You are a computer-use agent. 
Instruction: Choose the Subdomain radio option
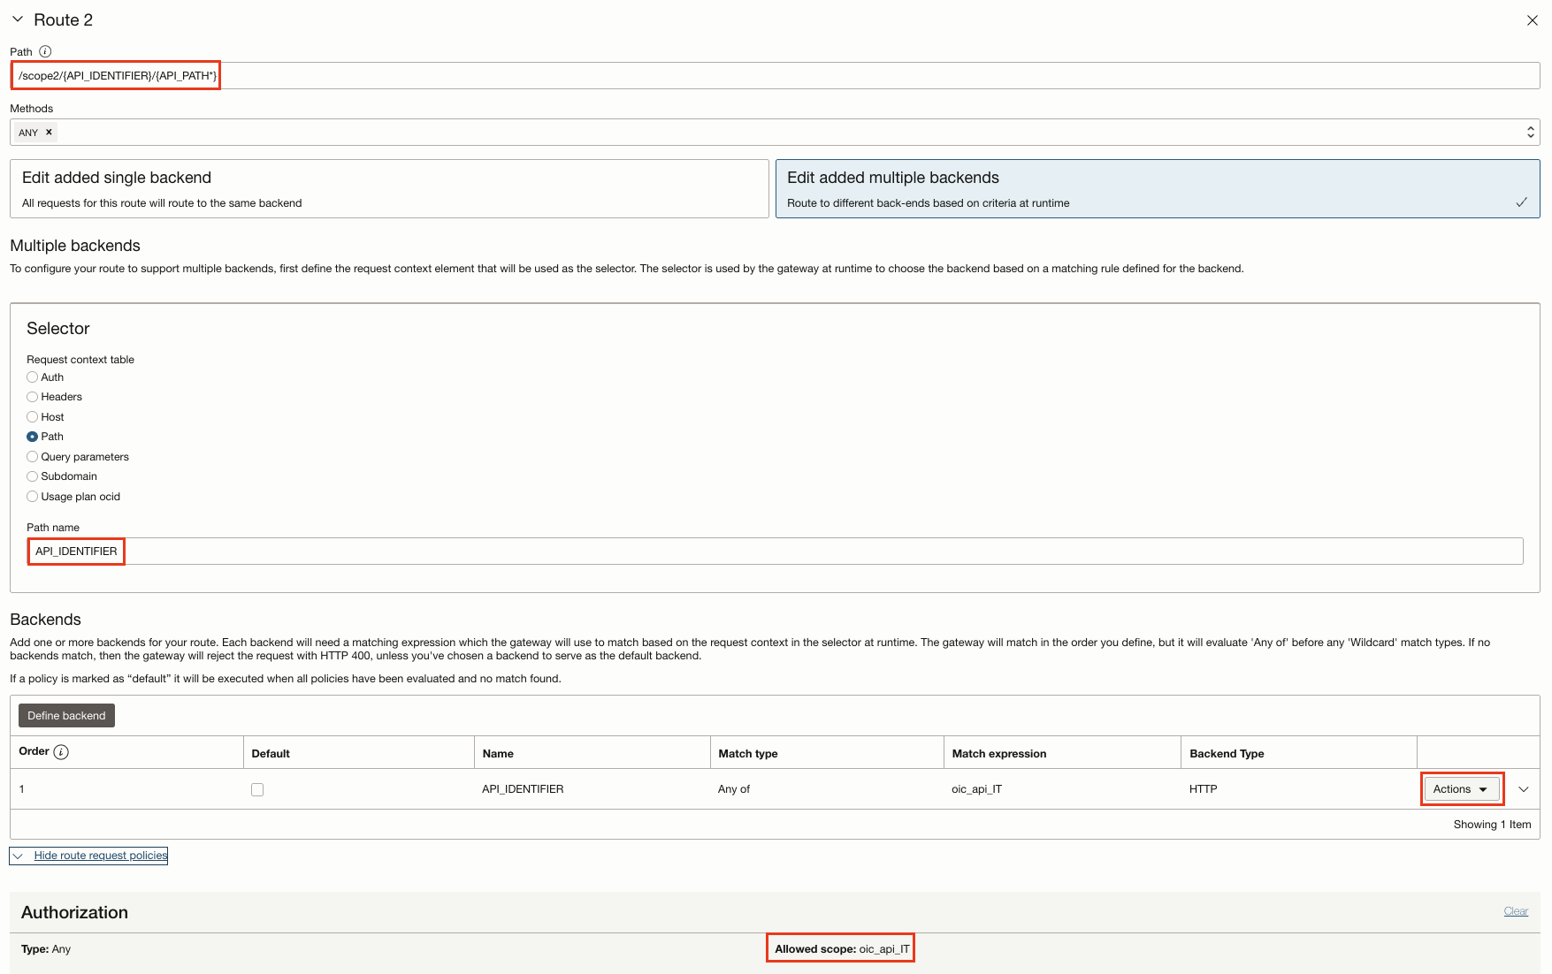(33, 476)
